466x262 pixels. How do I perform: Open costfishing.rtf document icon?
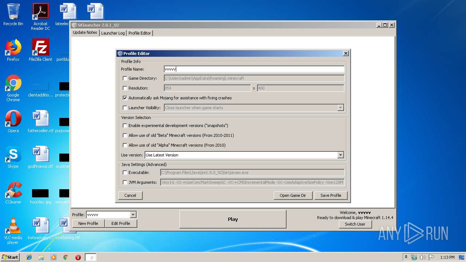(x=67, y=229)
